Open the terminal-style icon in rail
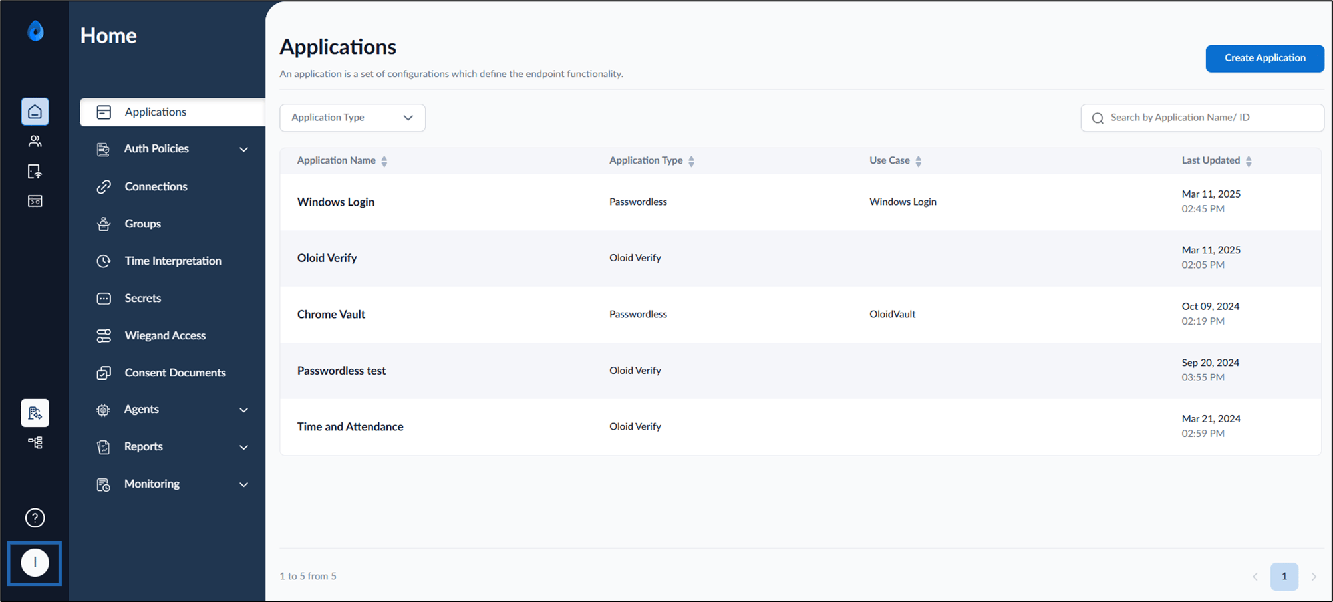 pyautogui.click(x=35, y=201)
